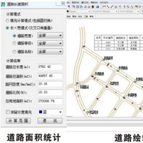Image resolution: width=143 pixels, height=143 pixels.
Task: Click the black square toolbar icon
Action: 93,7
